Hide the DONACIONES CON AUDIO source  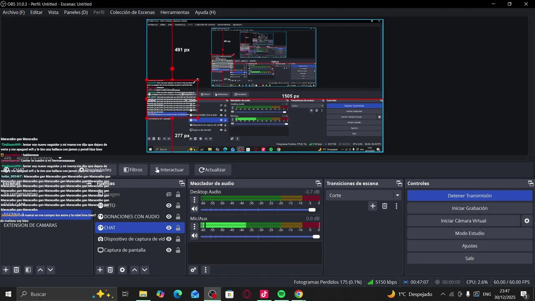[x=169, y=217]
